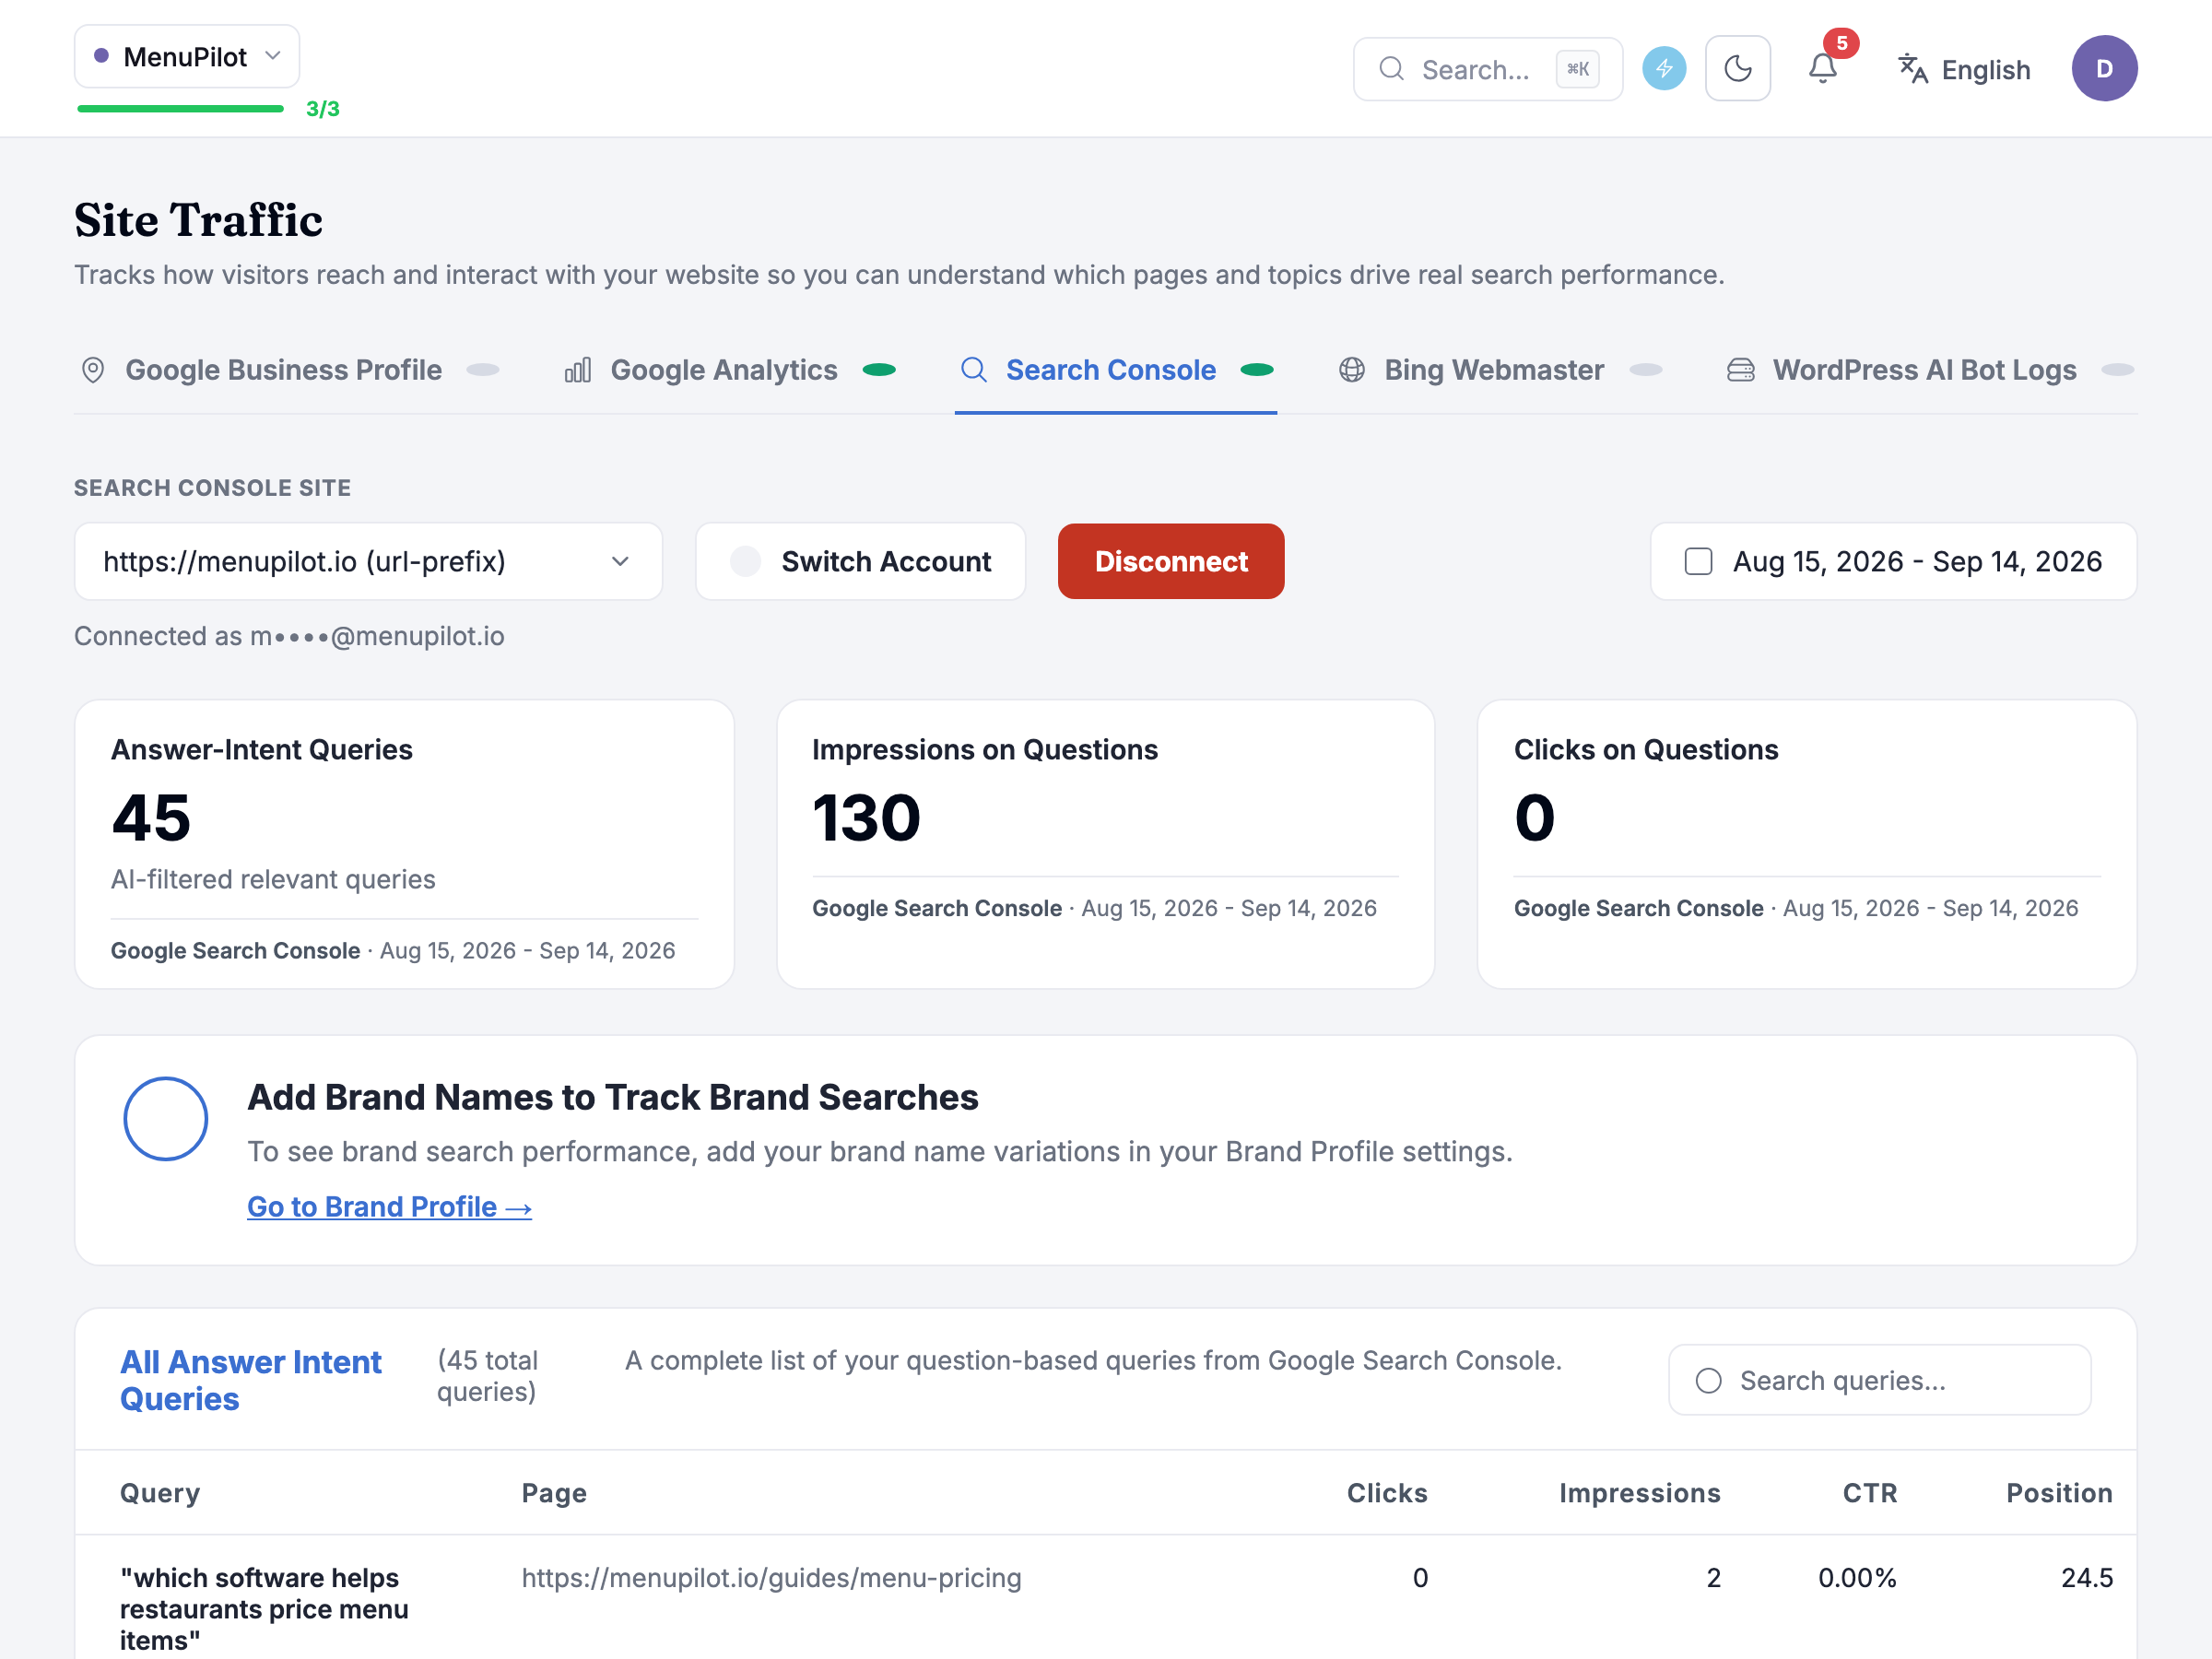Click the round icon in Switch Account
This screenshot has height=1659, width=2212.
[745, 561]
